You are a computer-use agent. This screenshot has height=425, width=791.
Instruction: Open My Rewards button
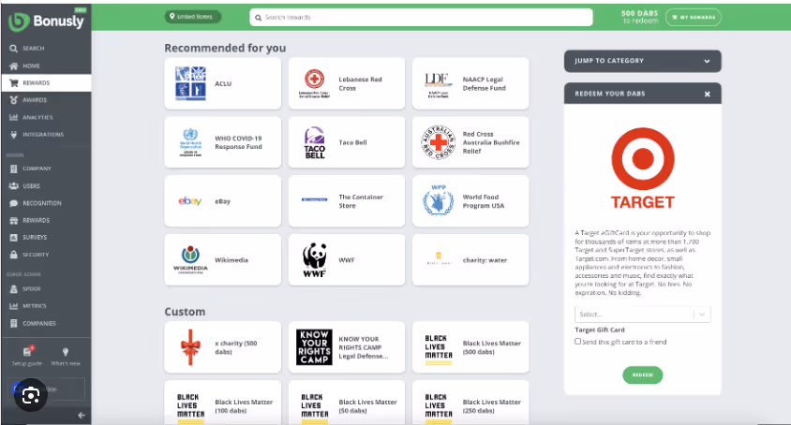tap(694, 17)
